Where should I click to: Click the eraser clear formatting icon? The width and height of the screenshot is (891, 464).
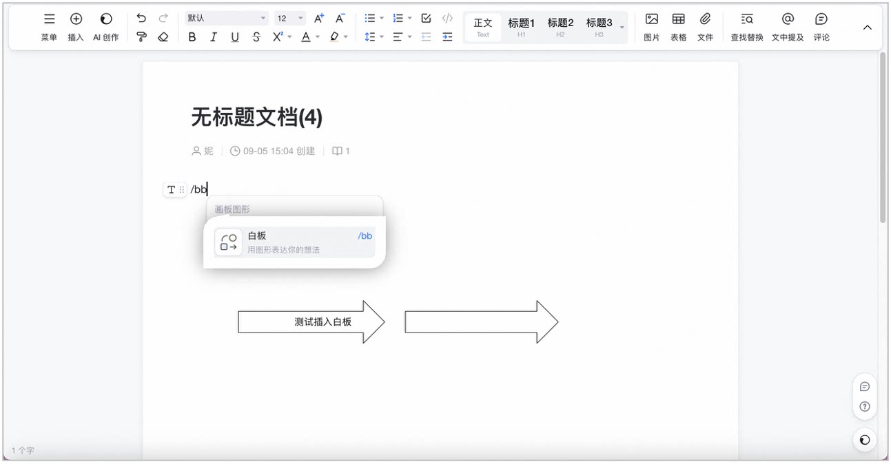[163, 37]
